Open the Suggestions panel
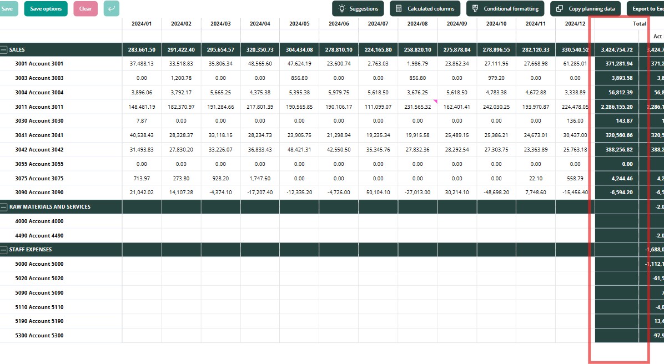664x364 pixels. tap(358, 8)
